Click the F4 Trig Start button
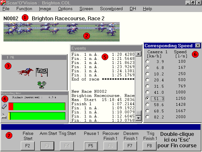 tap(67, 146)
